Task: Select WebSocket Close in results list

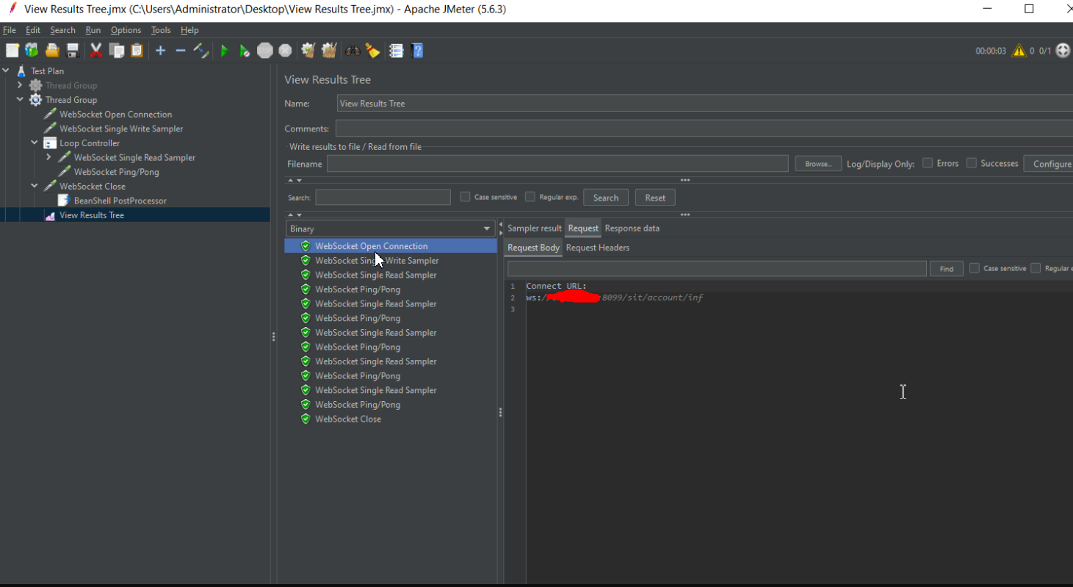Action: (x=348, y=419)
